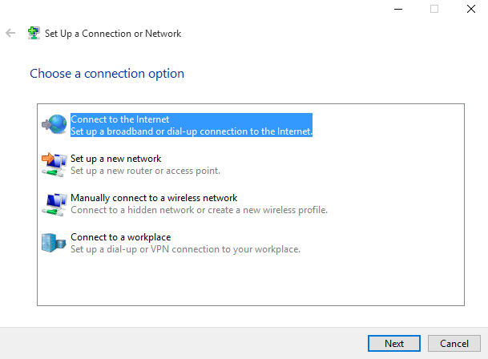Click the Choose a connection option heading

click(107, 74)
